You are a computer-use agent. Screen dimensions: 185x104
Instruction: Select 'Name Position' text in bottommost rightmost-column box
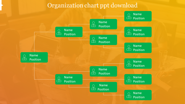[x=139, y=95]
